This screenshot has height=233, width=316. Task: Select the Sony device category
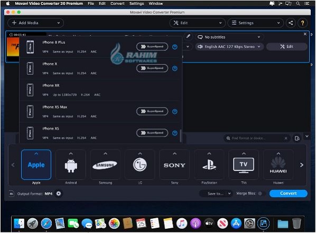pos(174,164)
